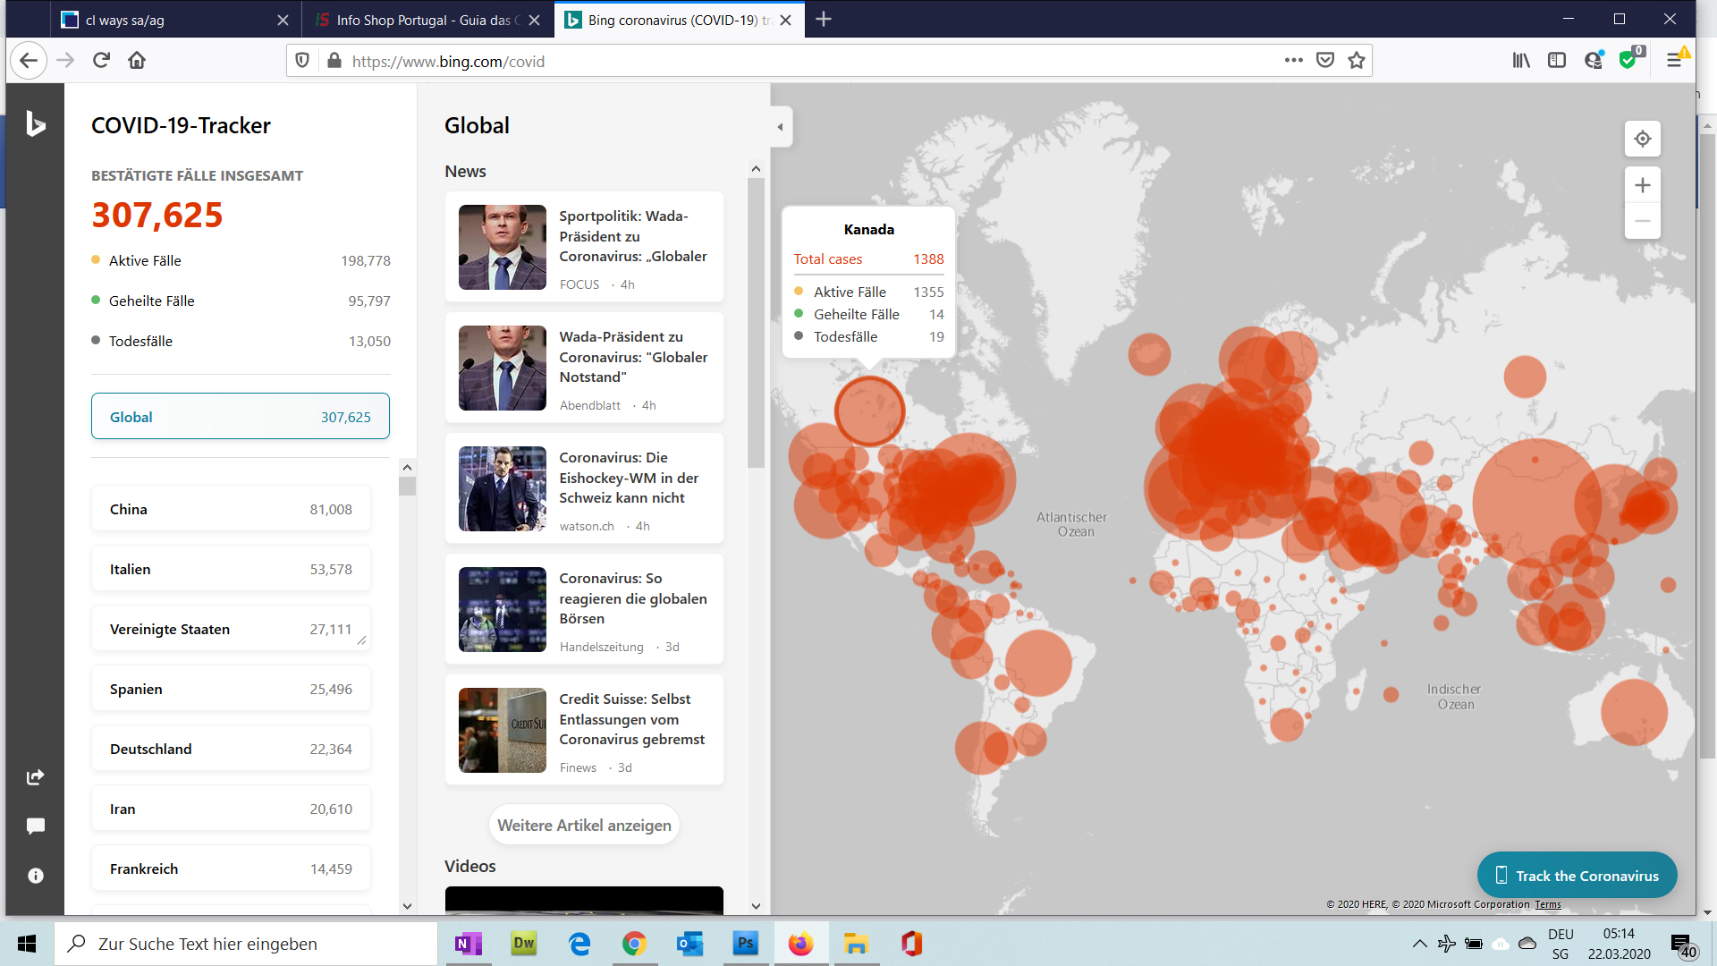Open Dreamweaver from taskbar
The width and height of the screenshot is (1717, 966).
pyautogui.click(x=523, y=944)
